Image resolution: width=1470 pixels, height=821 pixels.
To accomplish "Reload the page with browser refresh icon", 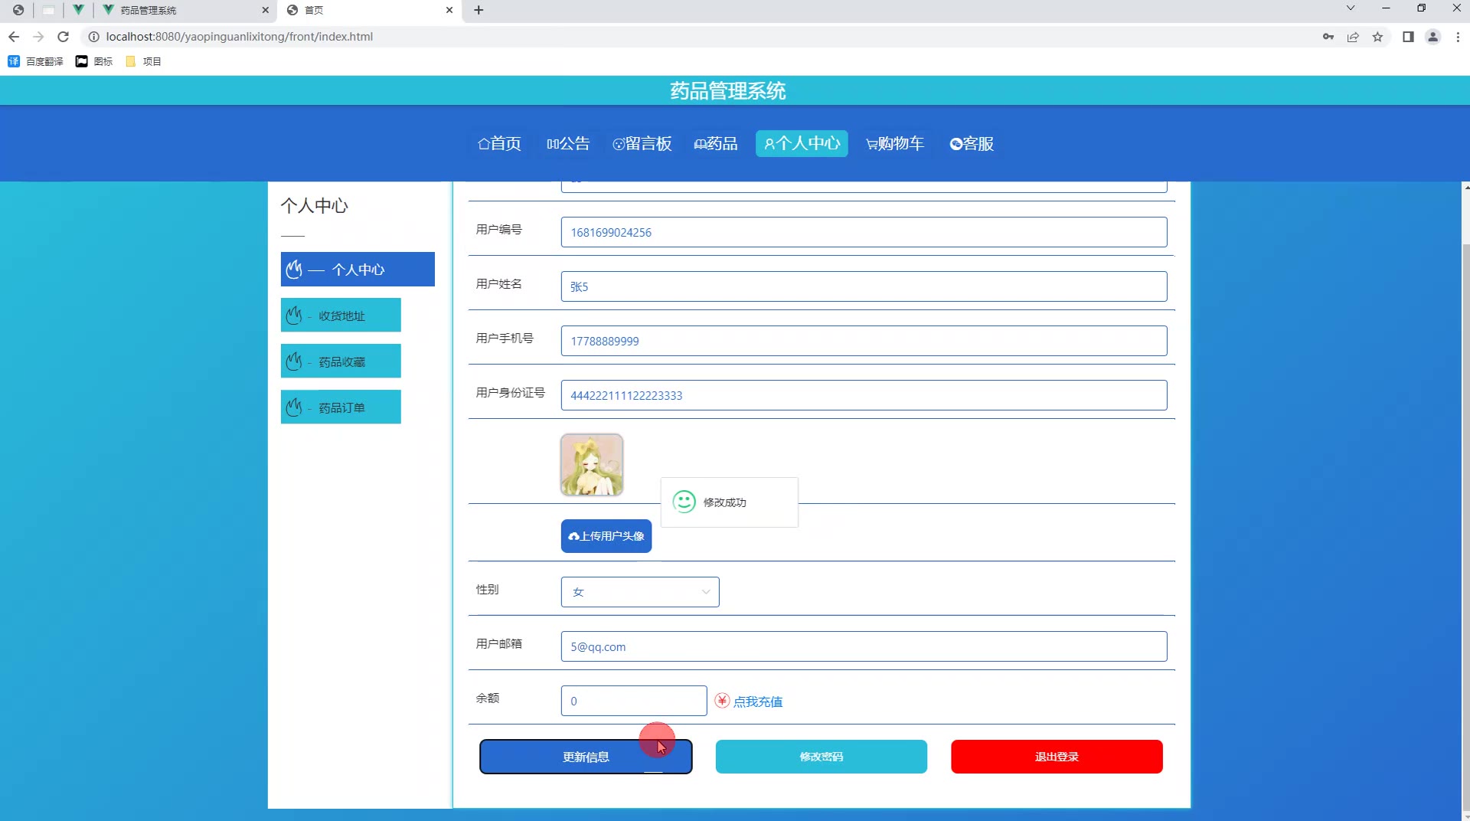I will click(64, 37).
